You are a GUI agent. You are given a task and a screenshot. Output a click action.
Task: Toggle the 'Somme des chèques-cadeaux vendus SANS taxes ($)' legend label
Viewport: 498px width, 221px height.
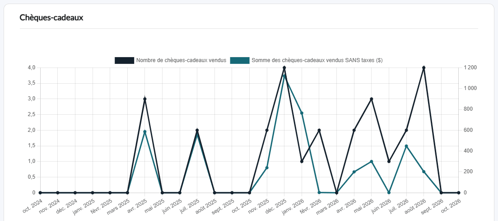pyautogui.click(x=317, y=60)
